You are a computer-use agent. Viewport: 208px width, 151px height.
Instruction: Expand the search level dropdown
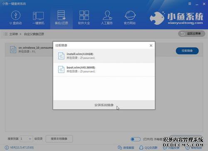coord(26,139)
